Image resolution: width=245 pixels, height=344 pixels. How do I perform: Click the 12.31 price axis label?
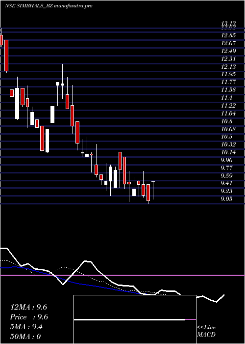(x=228, y=59)
